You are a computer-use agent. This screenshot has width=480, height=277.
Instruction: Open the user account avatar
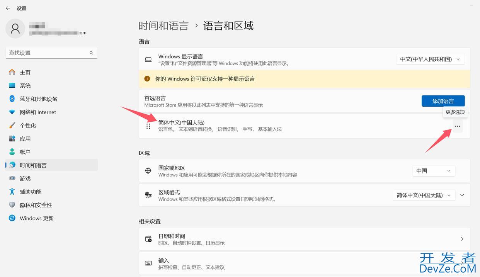click(15, 29)
